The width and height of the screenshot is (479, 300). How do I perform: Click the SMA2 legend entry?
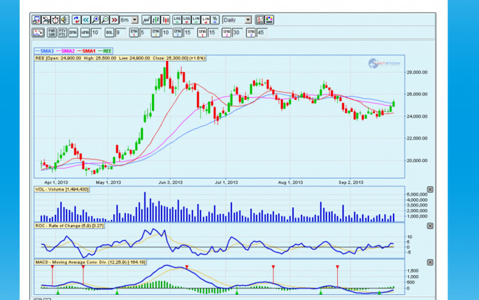tap(66, 51)
